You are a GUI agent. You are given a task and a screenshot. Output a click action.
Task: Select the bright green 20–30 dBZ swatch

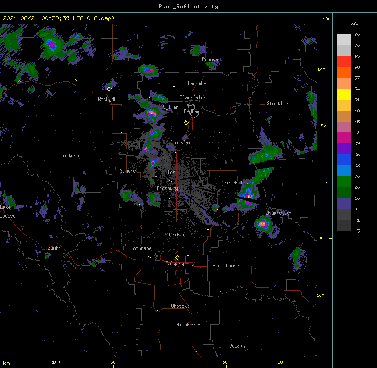pos(344,182)
